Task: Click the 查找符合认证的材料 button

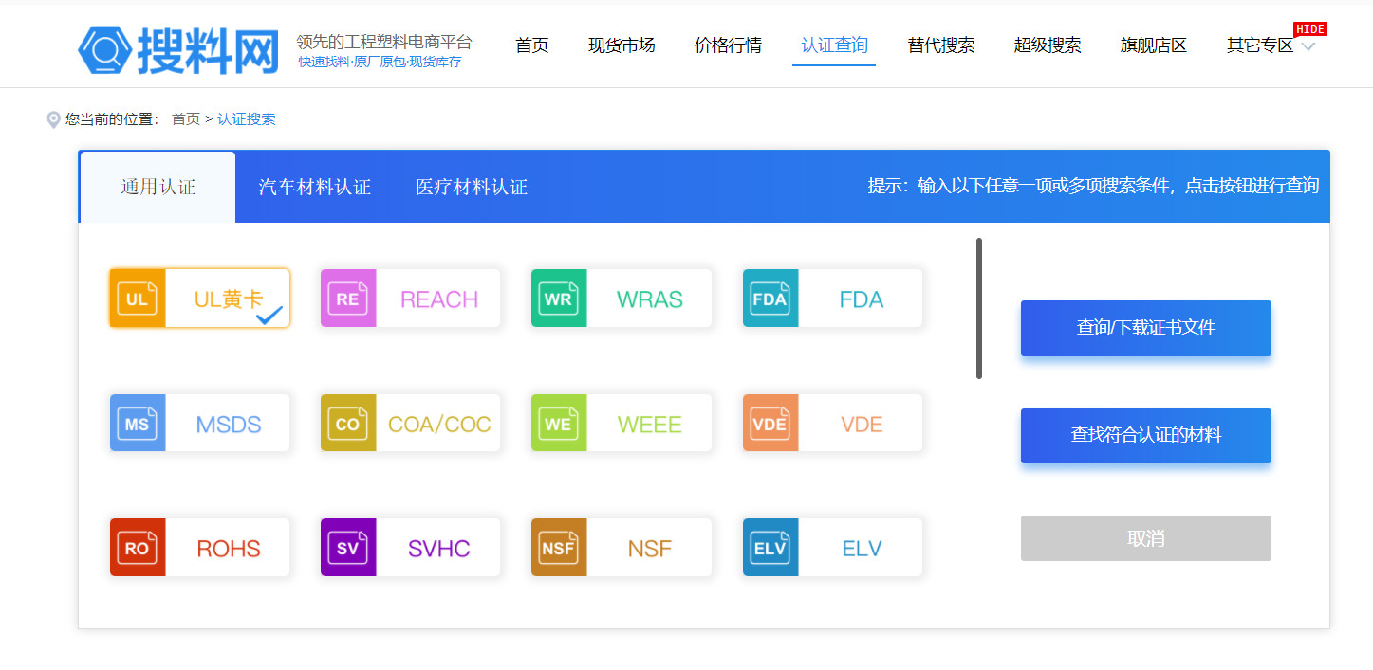Action: pos(1145,435)
